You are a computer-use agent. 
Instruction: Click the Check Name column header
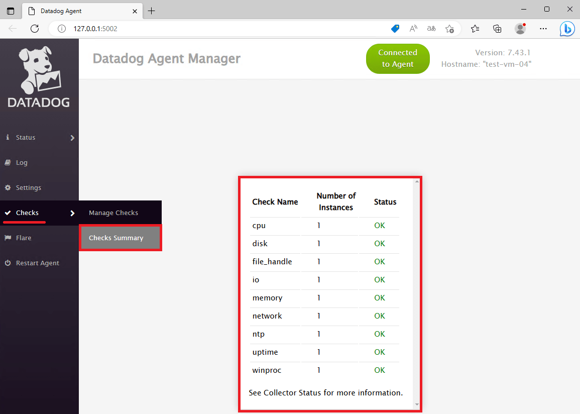pos(275,201)
